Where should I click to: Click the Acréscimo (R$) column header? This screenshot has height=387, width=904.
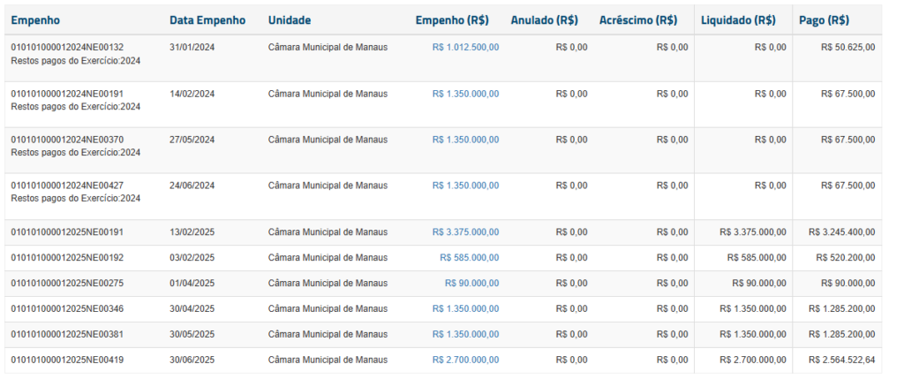click(x=638, y=20)
